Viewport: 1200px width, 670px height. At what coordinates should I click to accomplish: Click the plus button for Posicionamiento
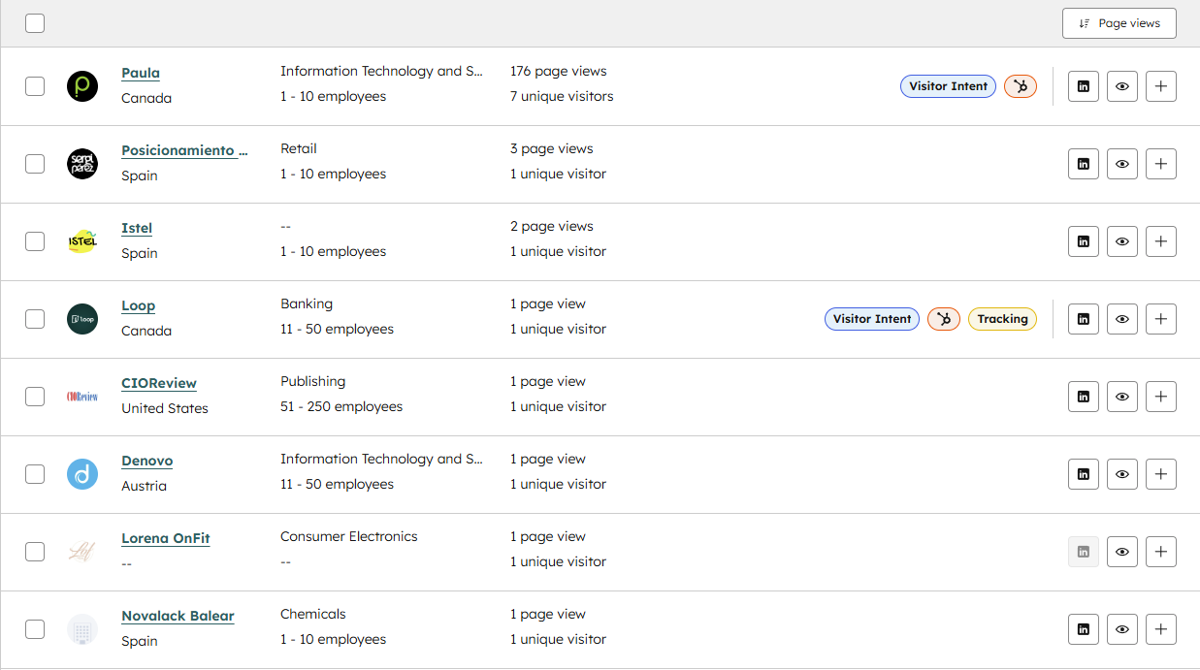coord(1161,164)
